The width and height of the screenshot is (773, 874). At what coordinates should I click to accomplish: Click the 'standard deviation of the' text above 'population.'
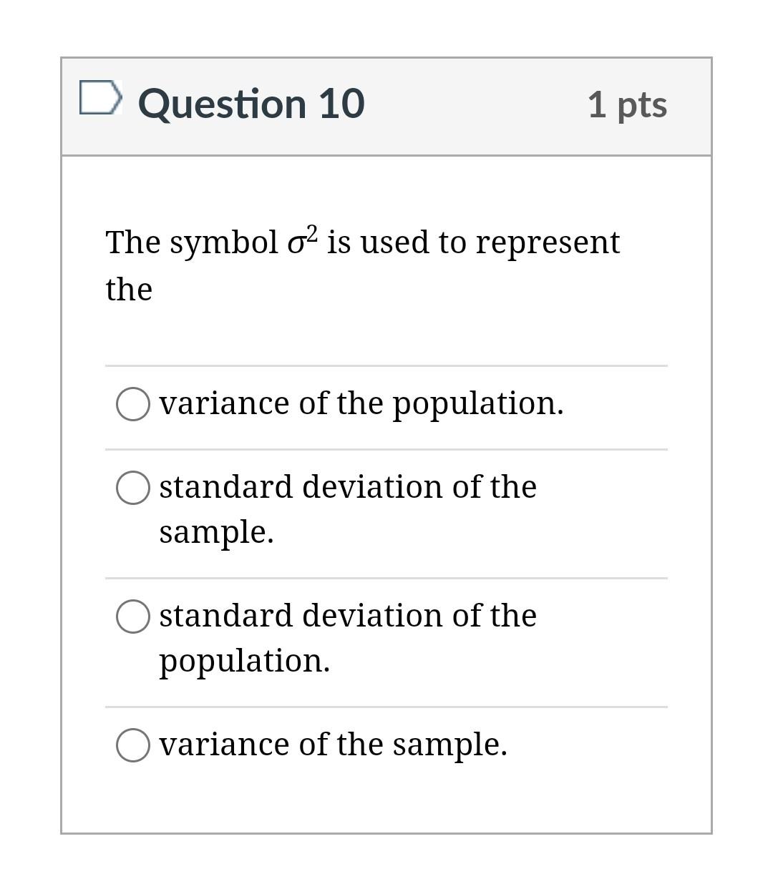(x=348, y=615)
